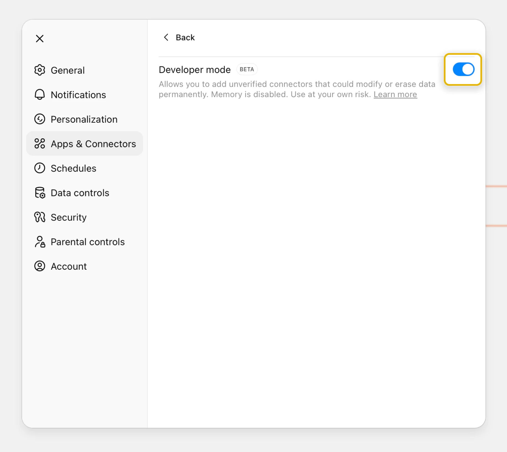Click the Personalization icon
This screenshot has height=452, width=507.
click(40, 119)
